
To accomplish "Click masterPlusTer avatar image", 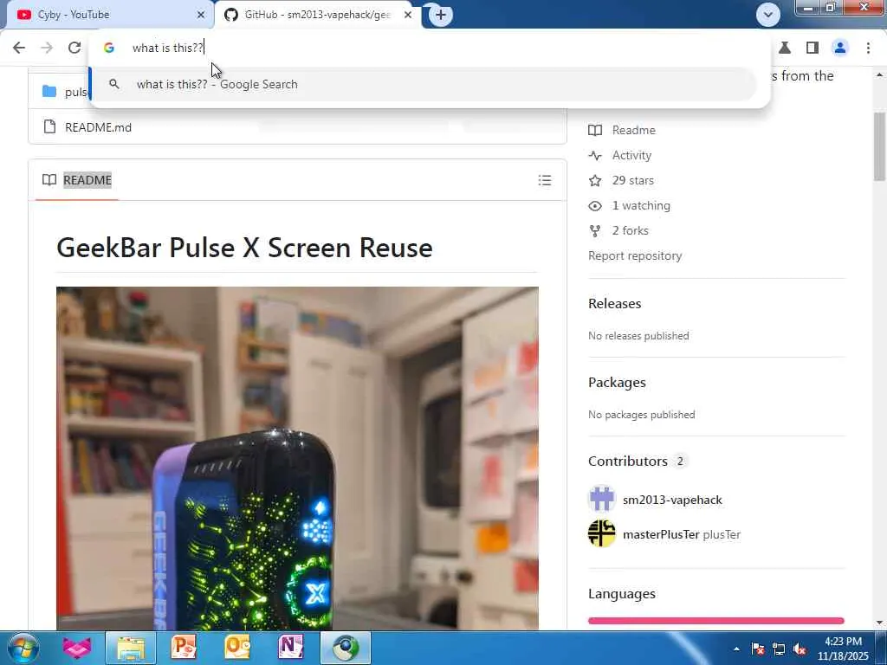I will (602, 533).
